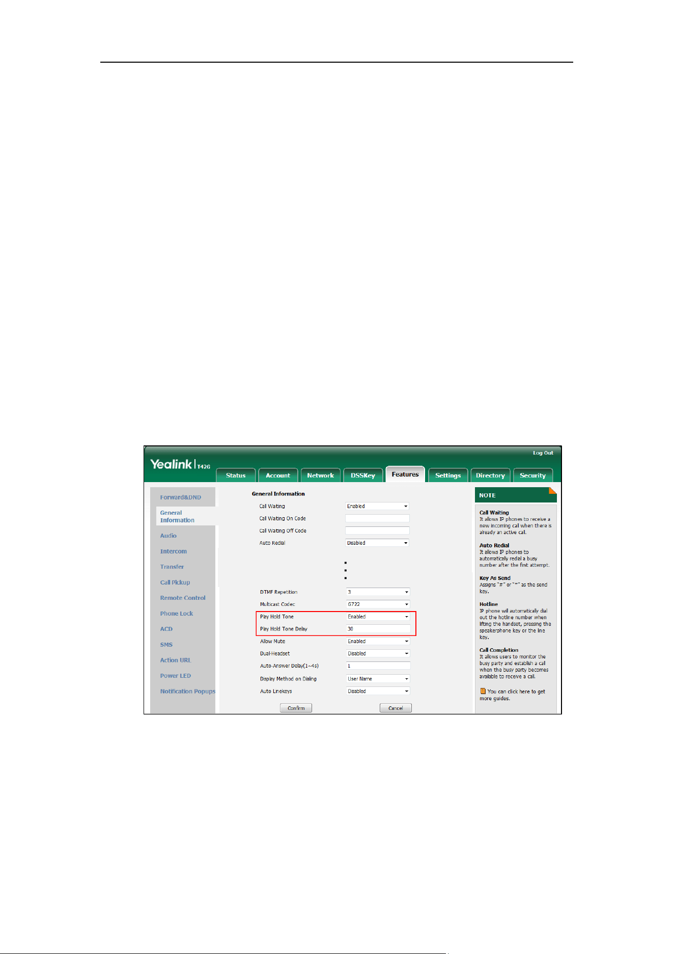Click the 'Call Waiting' heading in the NOTE panel

tap(494, 513)
